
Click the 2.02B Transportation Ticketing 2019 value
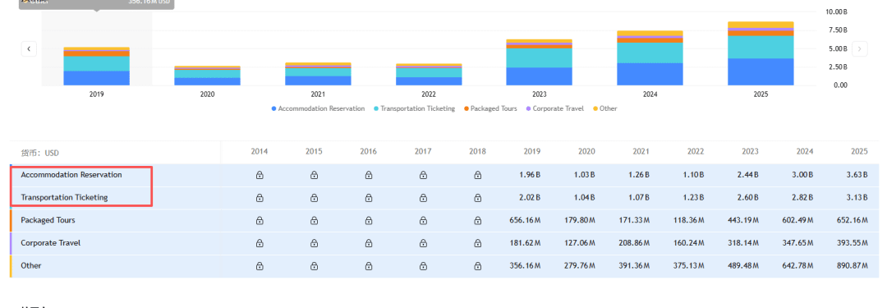(x=530, y=198)
